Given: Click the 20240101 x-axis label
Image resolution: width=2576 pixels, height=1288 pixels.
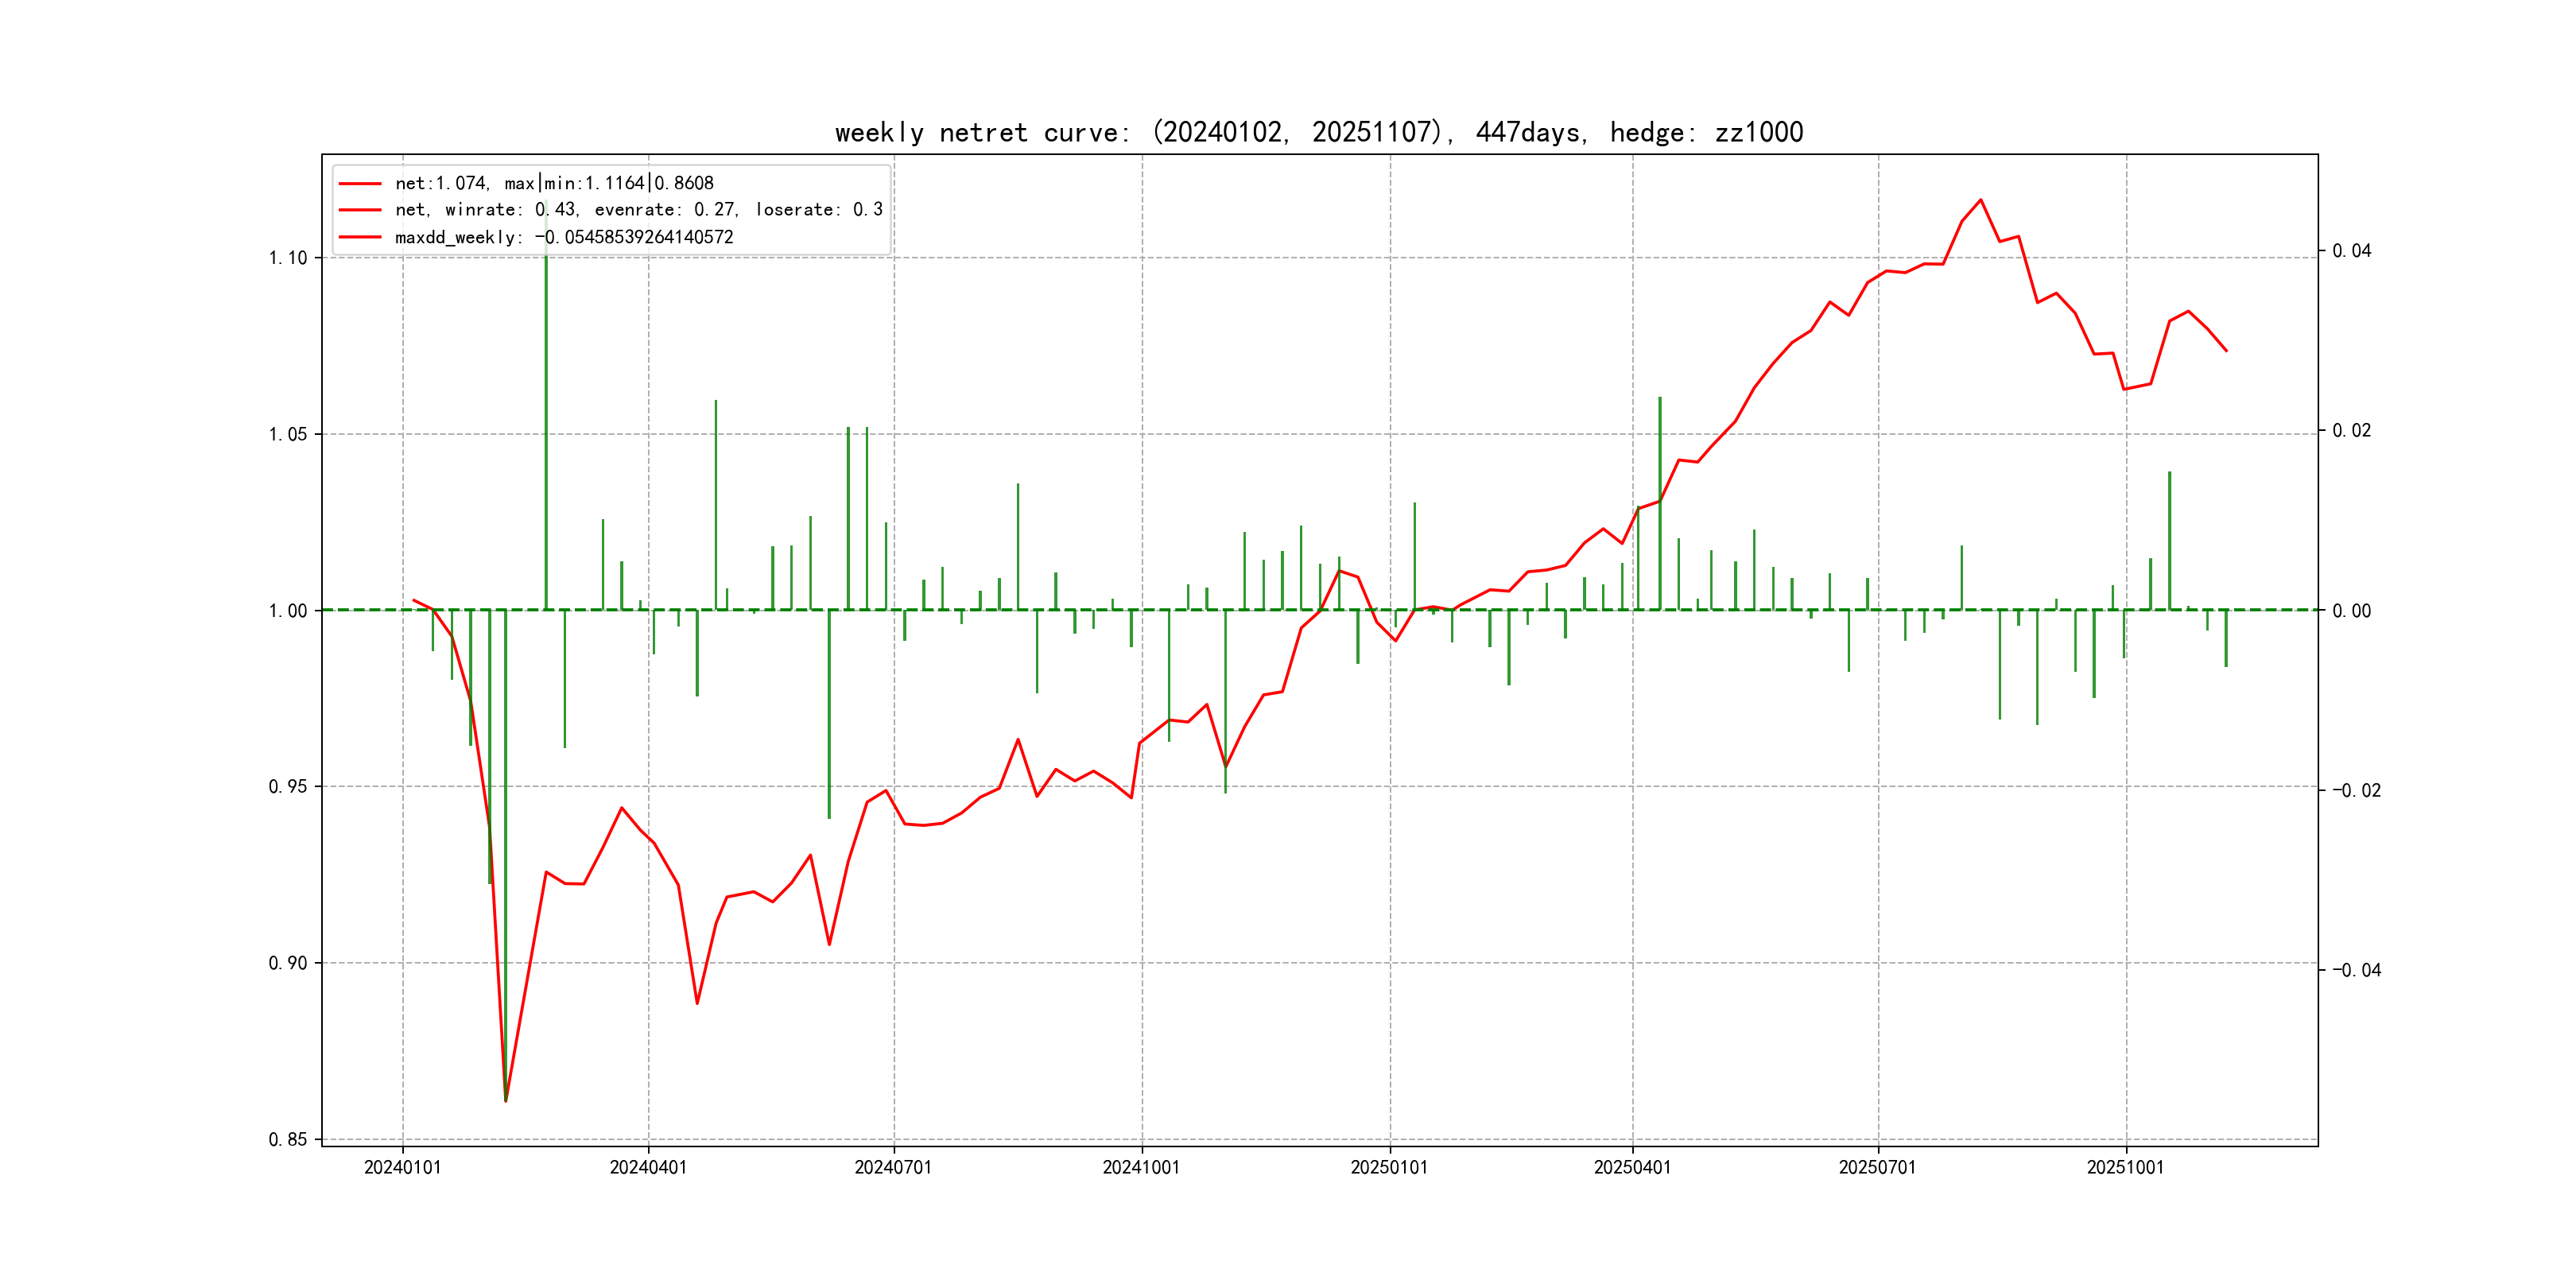Looking at the screenshot, I should tap(402, 1167).
